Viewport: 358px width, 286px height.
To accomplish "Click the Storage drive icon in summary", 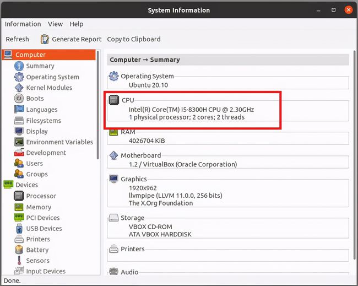I will coord(113,218).
